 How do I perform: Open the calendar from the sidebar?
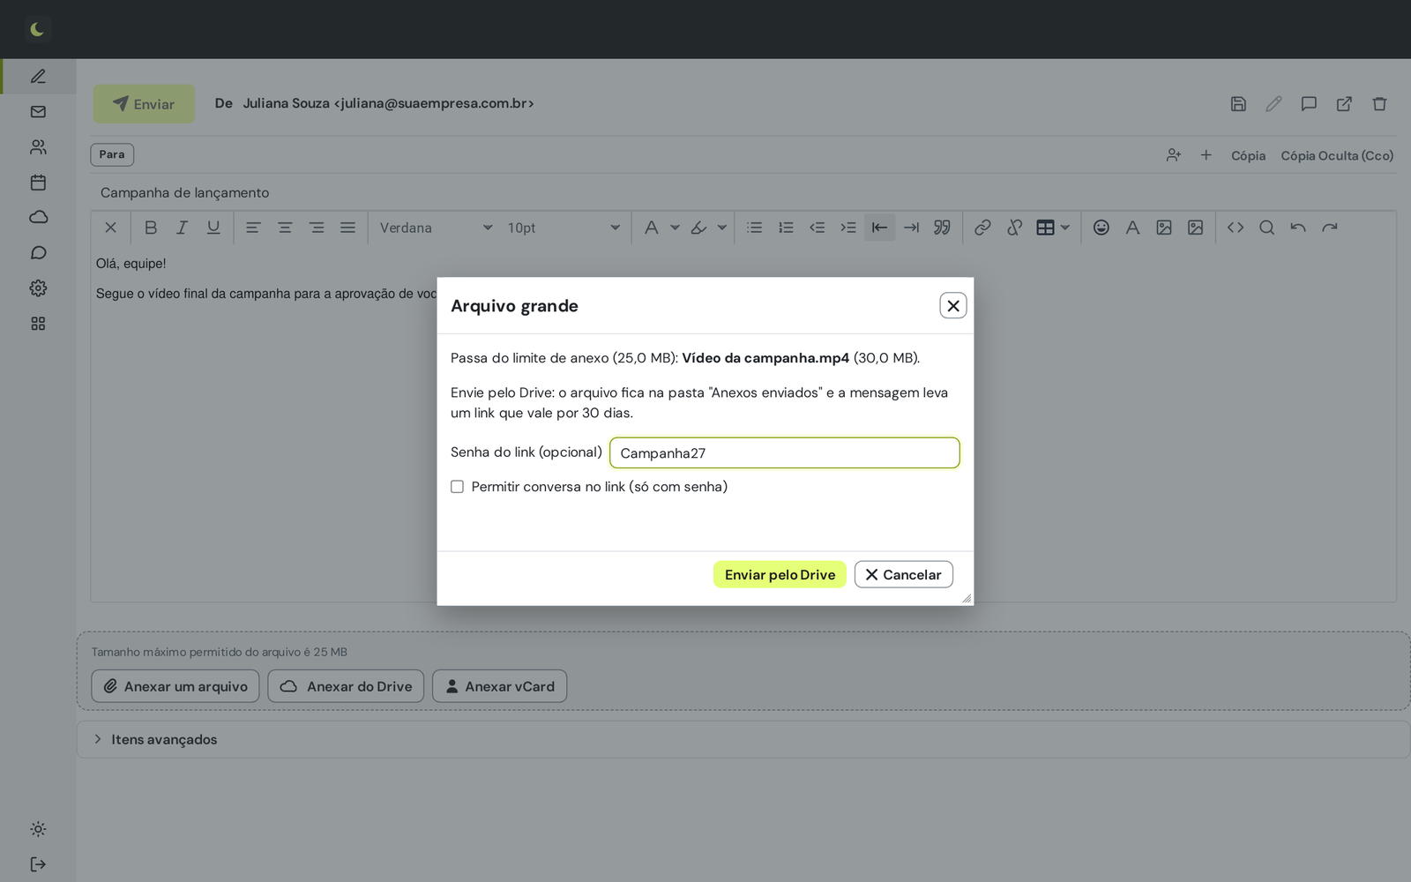click(x=38, y=183)
